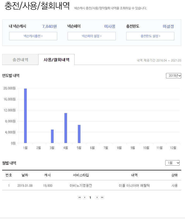
Task: Click the 20,000원 axis label
Action: [10, 88]
